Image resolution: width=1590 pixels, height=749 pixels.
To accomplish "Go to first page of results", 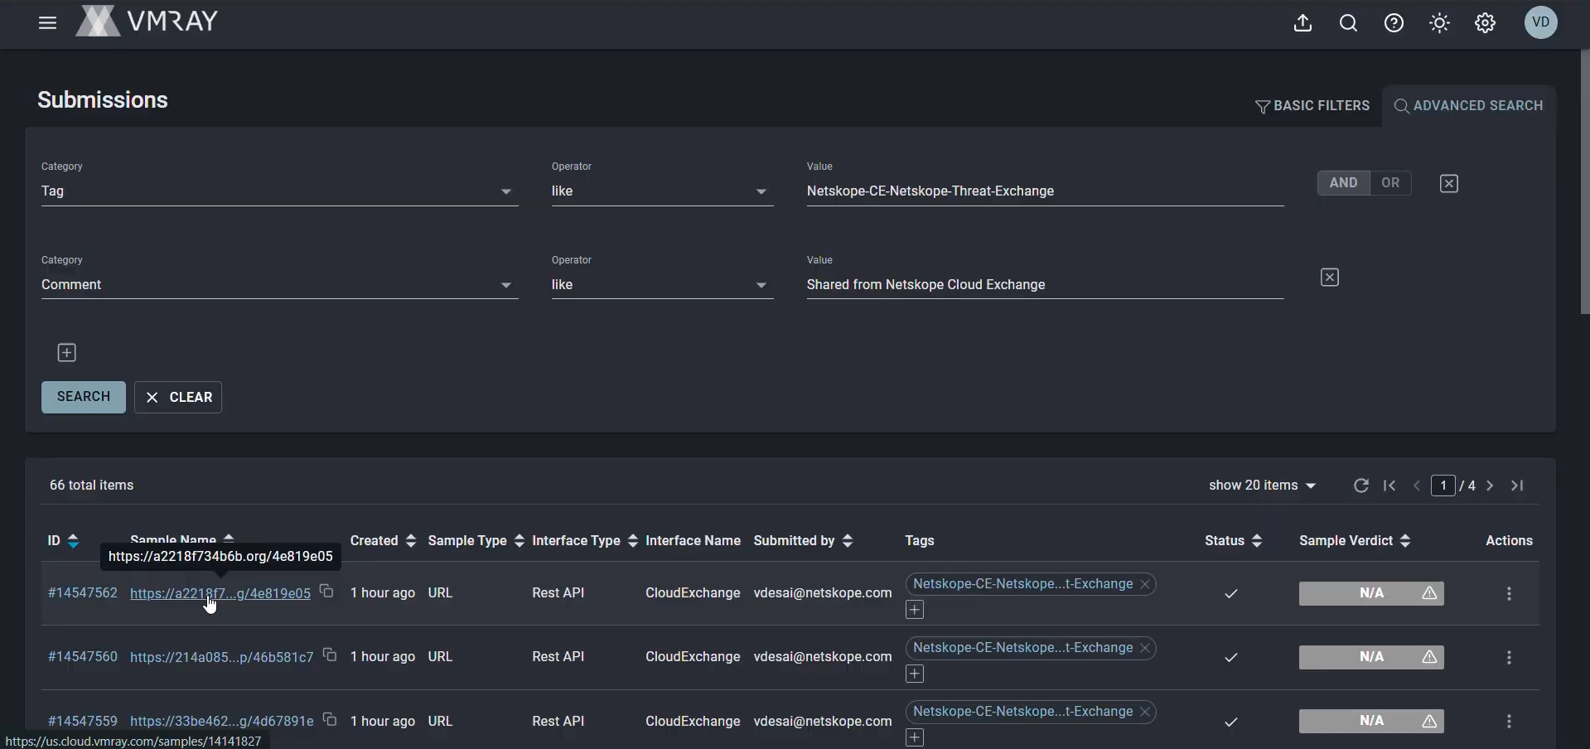I will (x=1389, y=486).
